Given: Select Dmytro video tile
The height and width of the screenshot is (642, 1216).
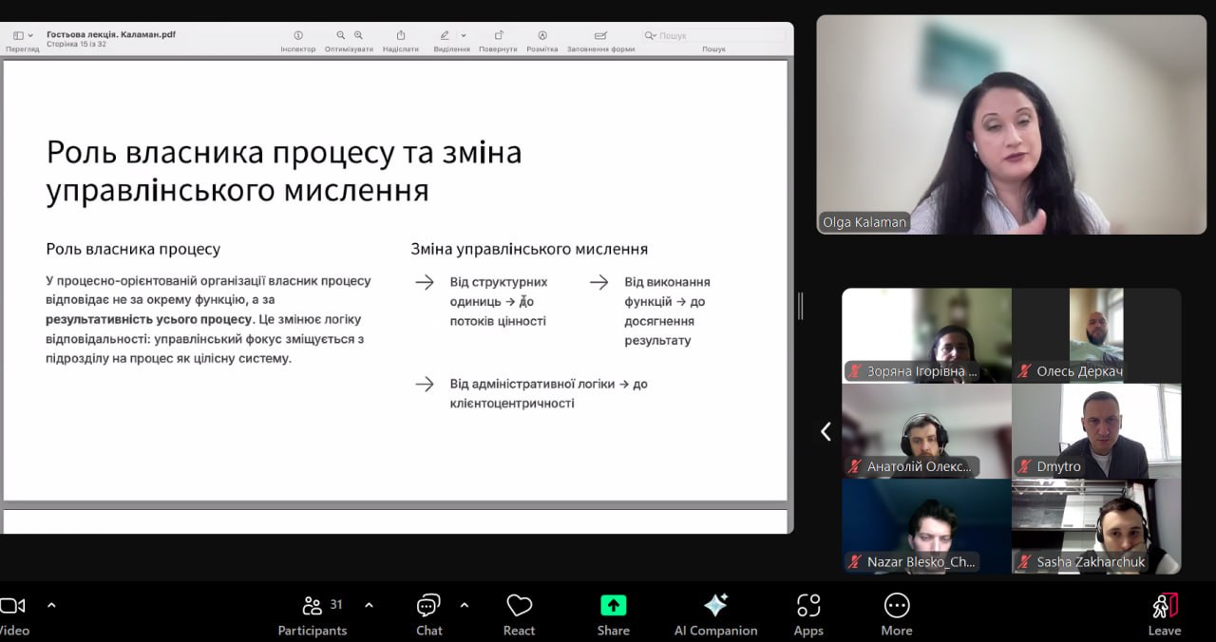Looking at the screenshot, I should coord(1096,431).
